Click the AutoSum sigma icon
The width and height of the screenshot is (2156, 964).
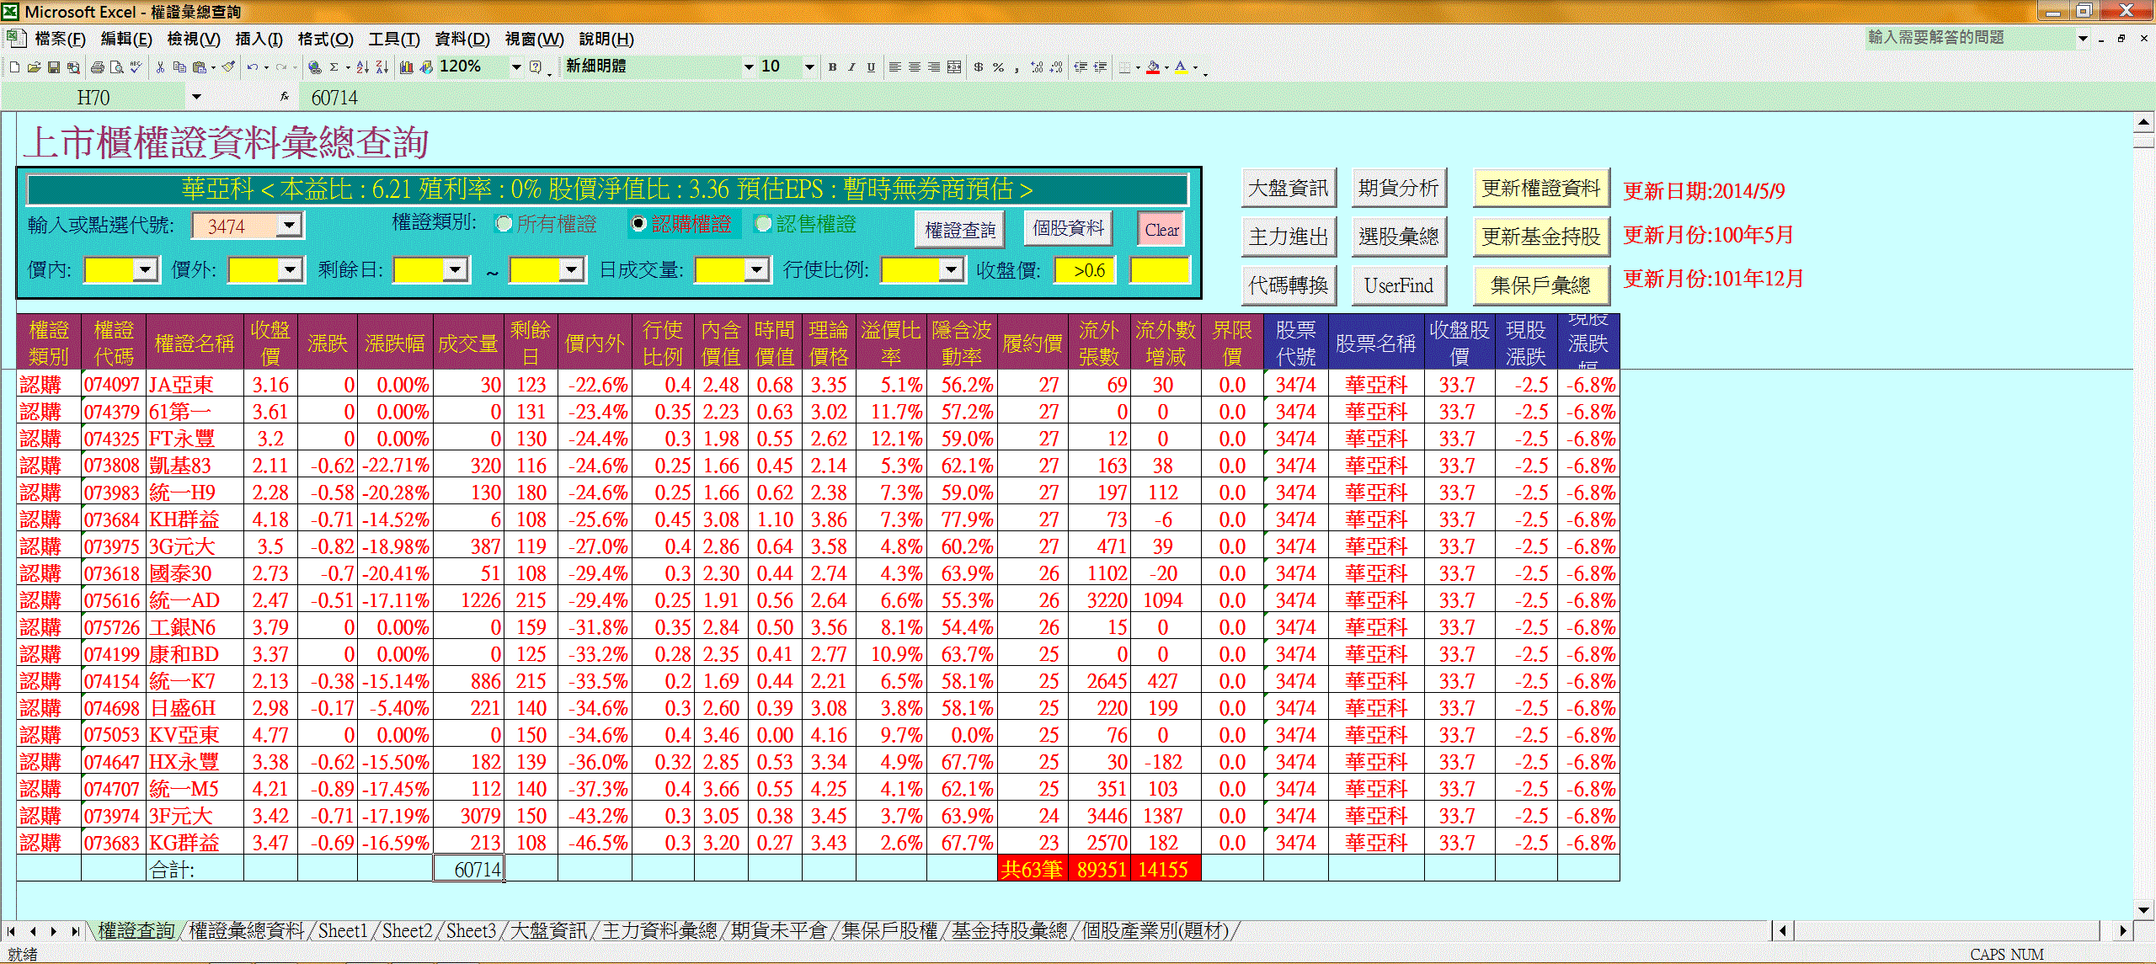(334, 67)
